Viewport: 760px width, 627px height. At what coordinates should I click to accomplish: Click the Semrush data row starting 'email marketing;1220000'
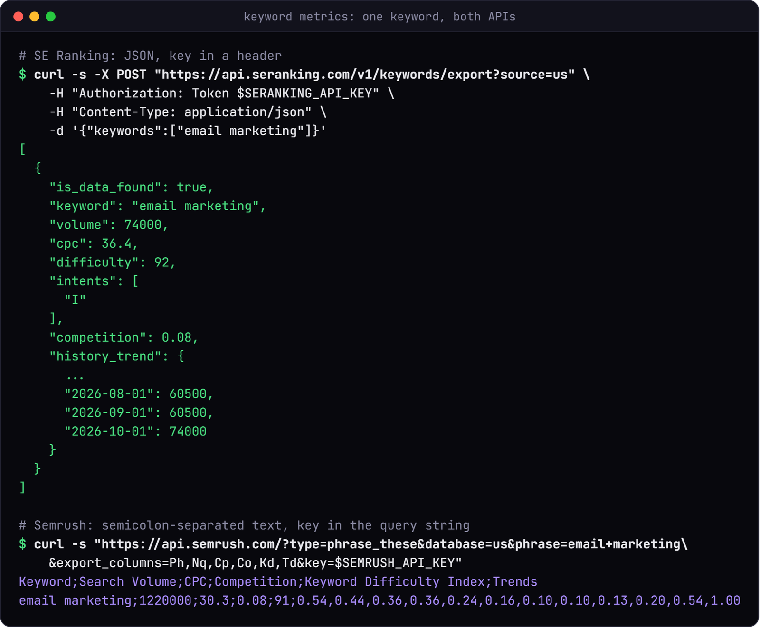pos(380,600)
